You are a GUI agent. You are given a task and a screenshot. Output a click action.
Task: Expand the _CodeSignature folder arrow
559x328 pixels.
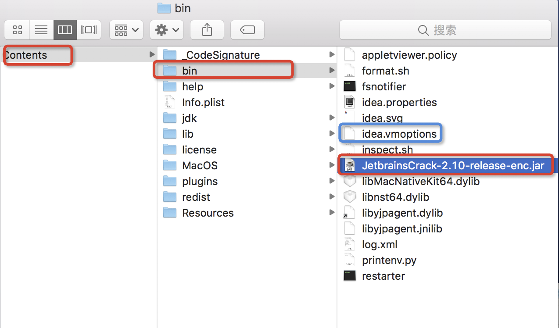[332, 55]
